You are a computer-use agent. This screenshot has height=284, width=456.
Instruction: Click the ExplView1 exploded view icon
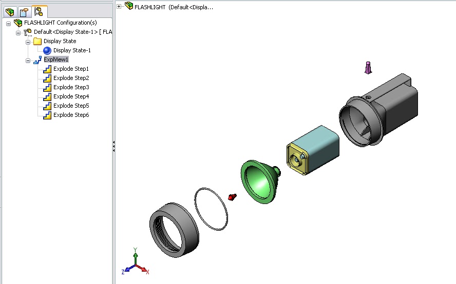click(37, 60)
